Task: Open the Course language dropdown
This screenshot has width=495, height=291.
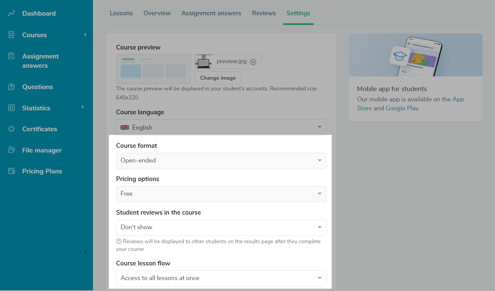Action: [x=221, y=127]
